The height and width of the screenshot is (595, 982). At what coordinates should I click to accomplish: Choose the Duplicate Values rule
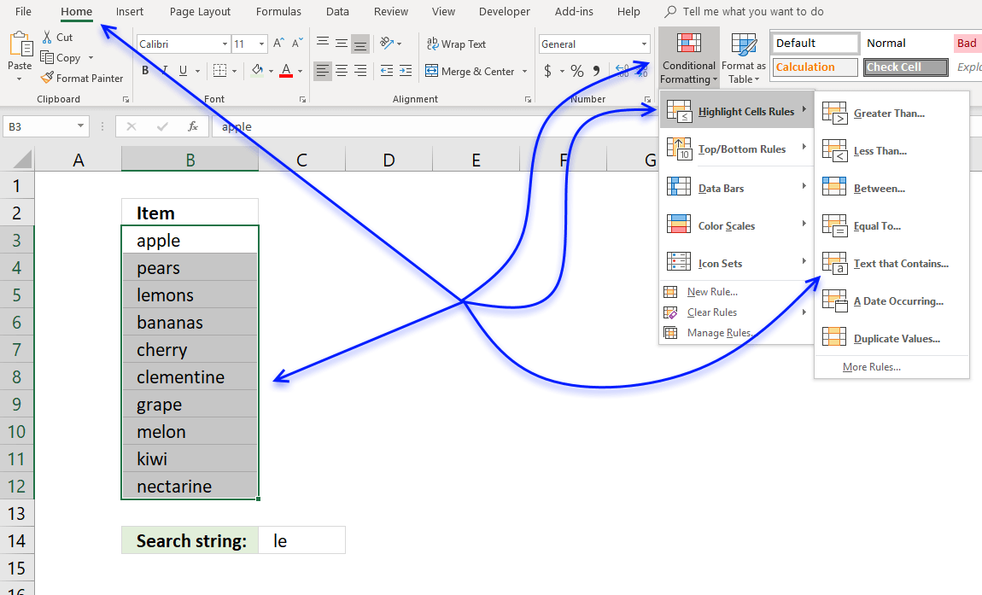coord(891,339)
